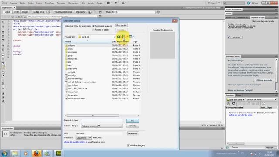Open the gear extend menu in top bar
This screenshot has height=157, width=279.
point(117,3)
